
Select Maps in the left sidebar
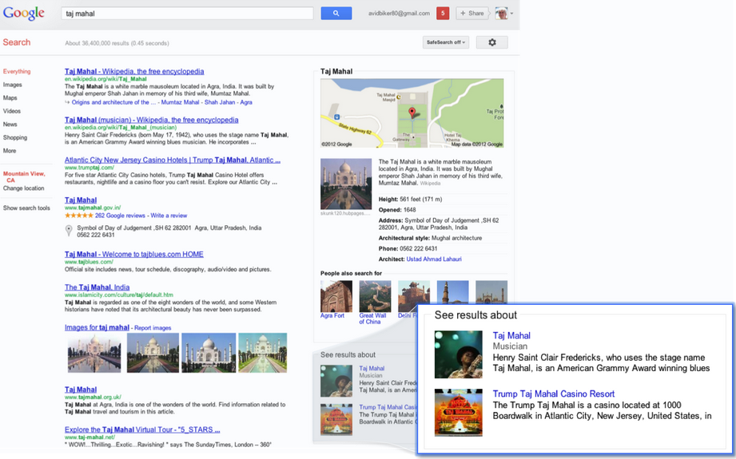coord(10,98)
